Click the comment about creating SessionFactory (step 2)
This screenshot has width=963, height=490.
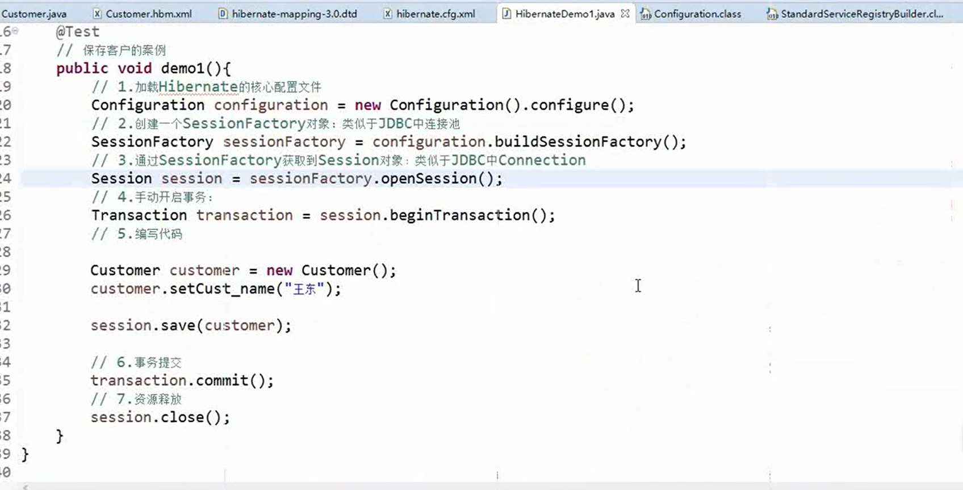(x=275, y=123)
